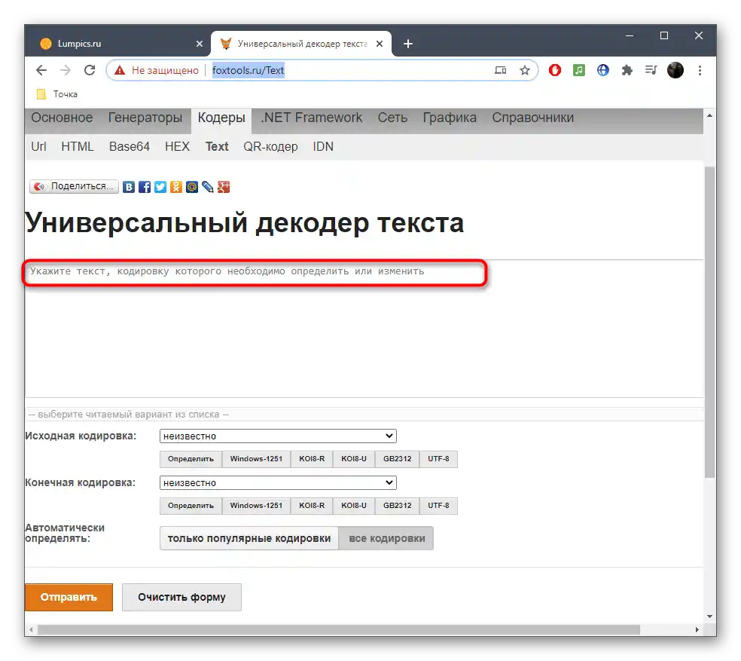The image size is (741, 661).
Task: Click the address bar URL foxtools.ru/Text
Action: 248,71
